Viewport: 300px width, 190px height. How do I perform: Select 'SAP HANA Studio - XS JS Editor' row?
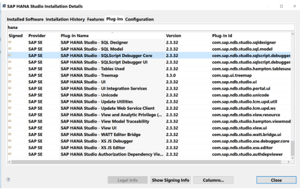[x=149, y=148]
